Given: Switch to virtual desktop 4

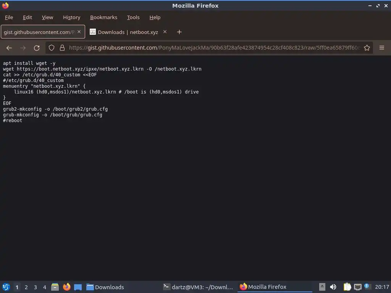Looking at the screenshot, I should click(45, 287).
